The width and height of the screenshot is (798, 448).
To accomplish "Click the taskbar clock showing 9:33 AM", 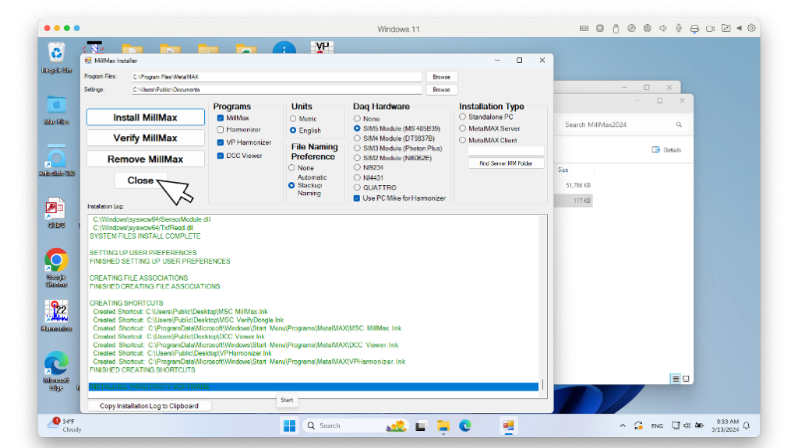I will click(726, 425).
